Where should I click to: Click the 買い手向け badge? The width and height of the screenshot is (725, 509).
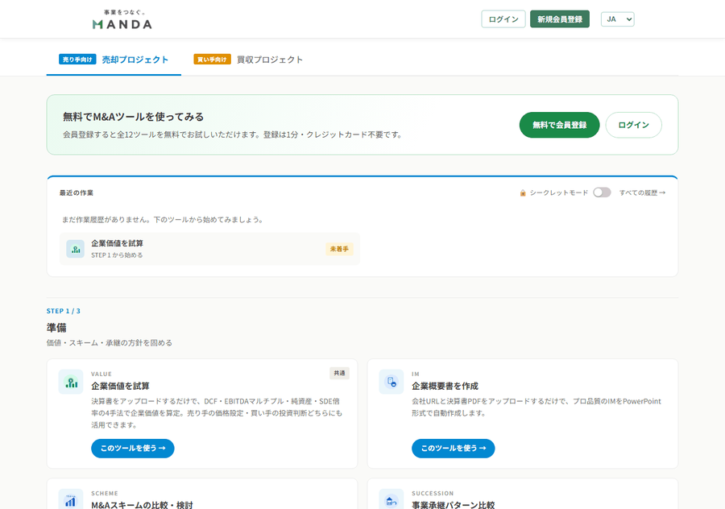point(212,59)
